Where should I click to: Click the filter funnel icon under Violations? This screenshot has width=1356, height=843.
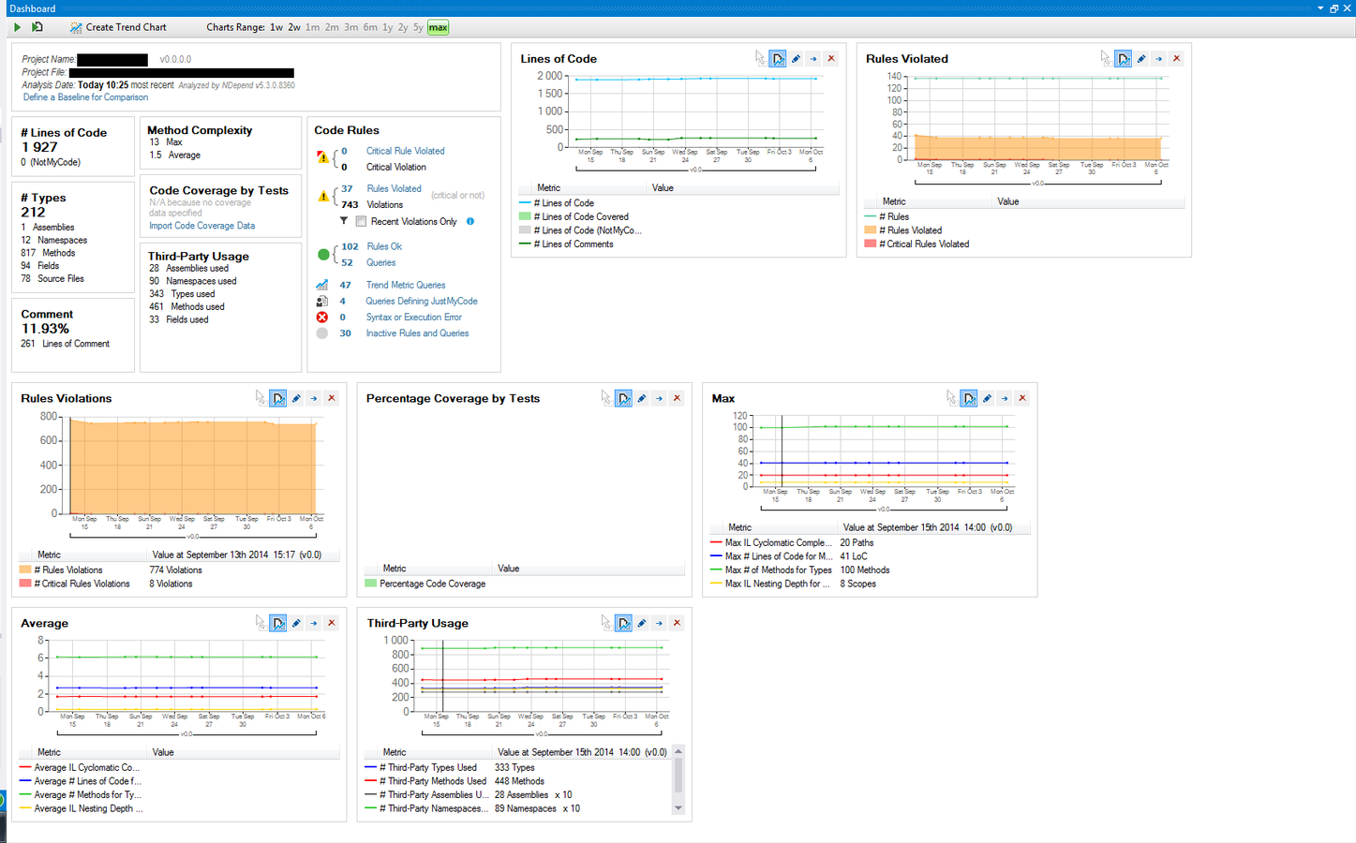344,222
